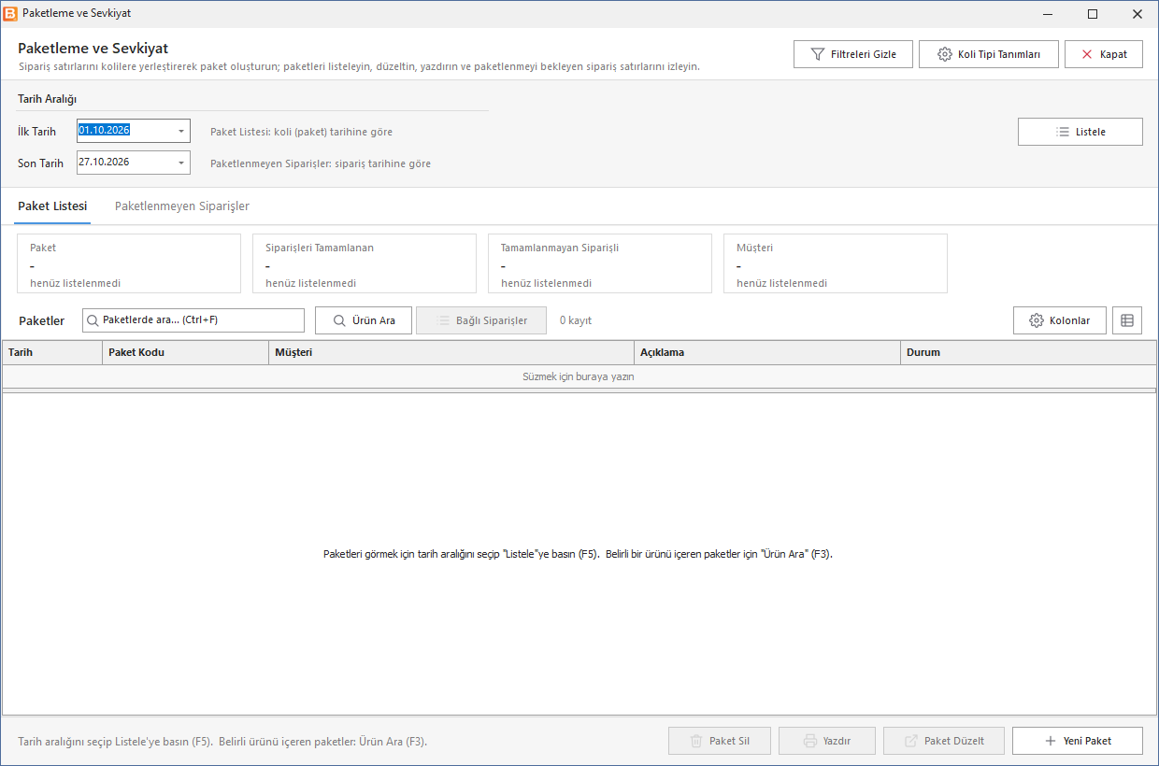Switch to Paketlenmeyen Siparişler tab
Viewport: 1159px width, 766px height.
182,206
